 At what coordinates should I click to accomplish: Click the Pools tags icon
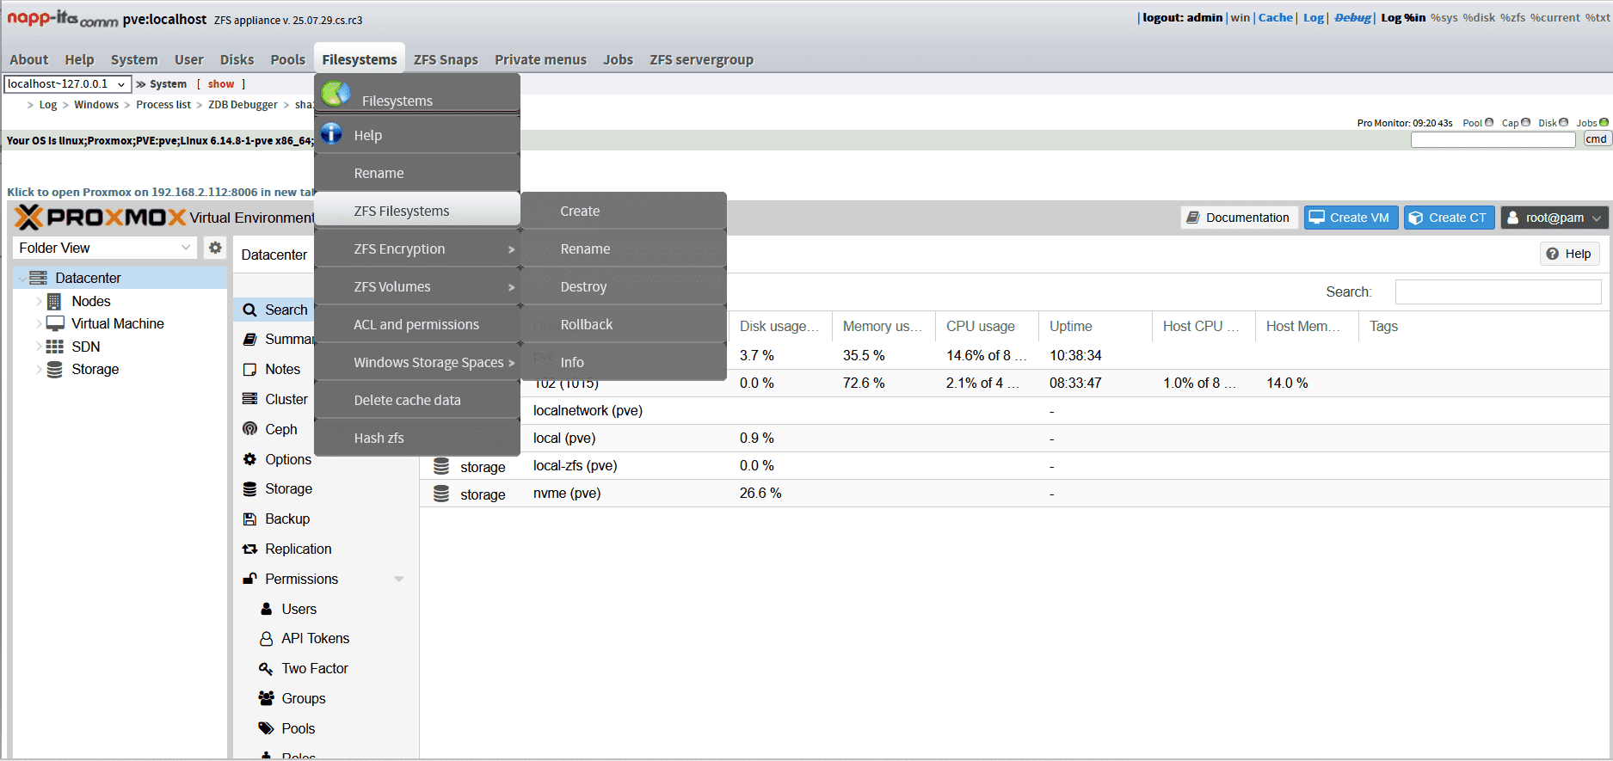pos(267,728)
